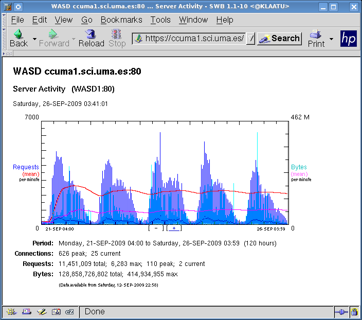Open the IRC chat icon in status bar
The image size is (362, 320).
click(69, 312)
